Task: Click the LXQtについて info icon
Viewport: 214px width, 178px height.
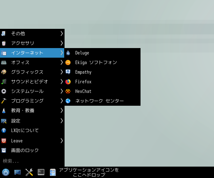Action: 4,130
